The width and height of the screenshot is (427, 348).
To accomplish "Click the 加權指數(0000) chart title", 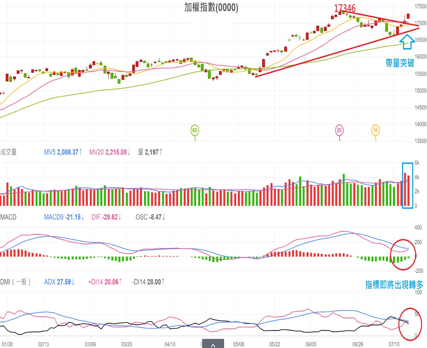I will click(x=211, y=7).
